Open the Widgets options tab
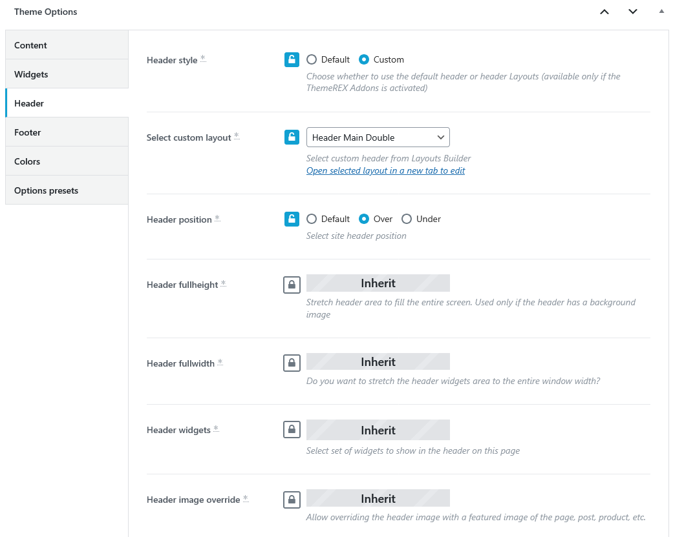Viewport: 673px width, 537px height. click(x=67, y=74)
